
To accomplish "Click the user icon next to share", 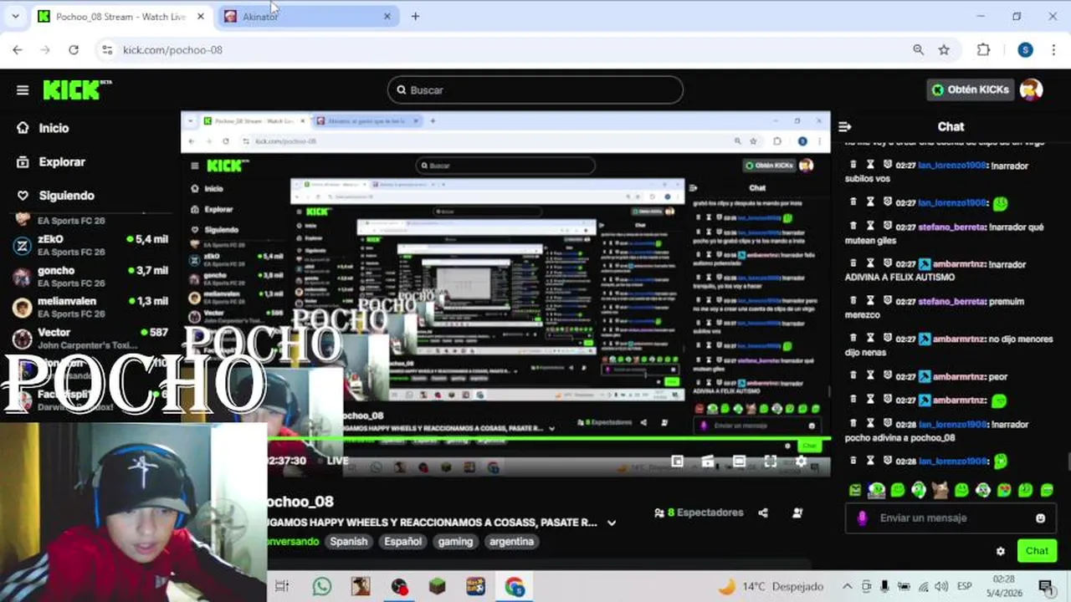I will point(797,513).
